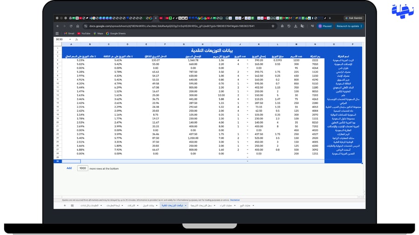The image size is (419, 235).
Task: Add a new sheet with the plus icon
Action: click(65, 205)
